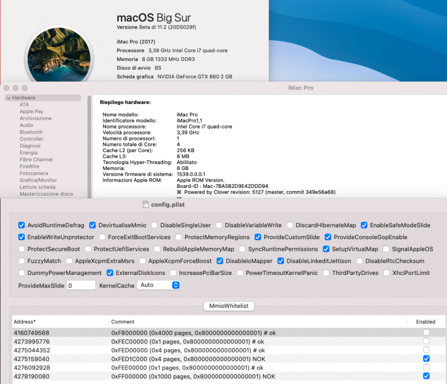Select Grafica/Monitor sidebar item

(38, 180)
